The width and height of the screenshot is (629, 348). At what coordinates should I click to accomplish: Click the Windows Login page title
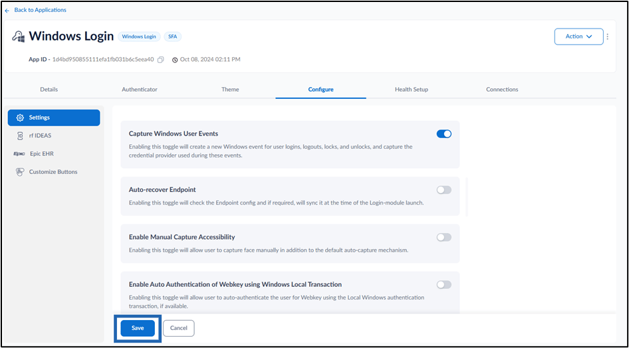tap(71, 36)
